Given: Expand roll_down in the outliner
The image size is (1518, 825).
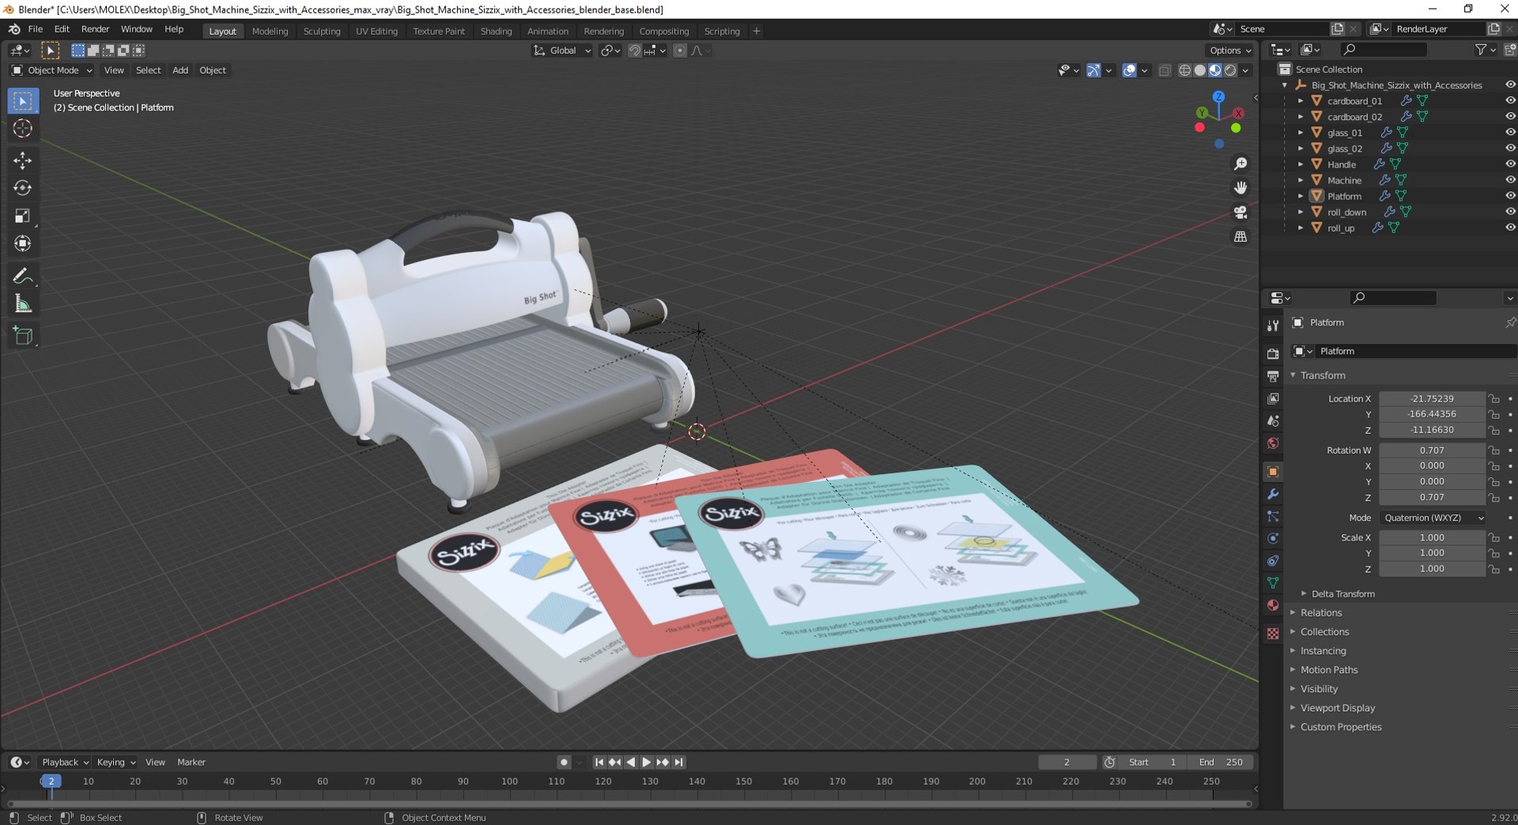Looking at the screenshot, I should point(1301,212).
